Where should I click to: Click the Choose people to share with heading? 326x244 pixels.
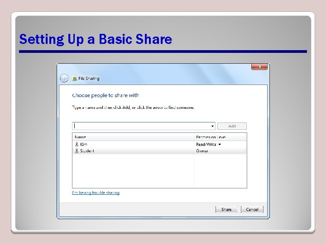tap(105, 95)
